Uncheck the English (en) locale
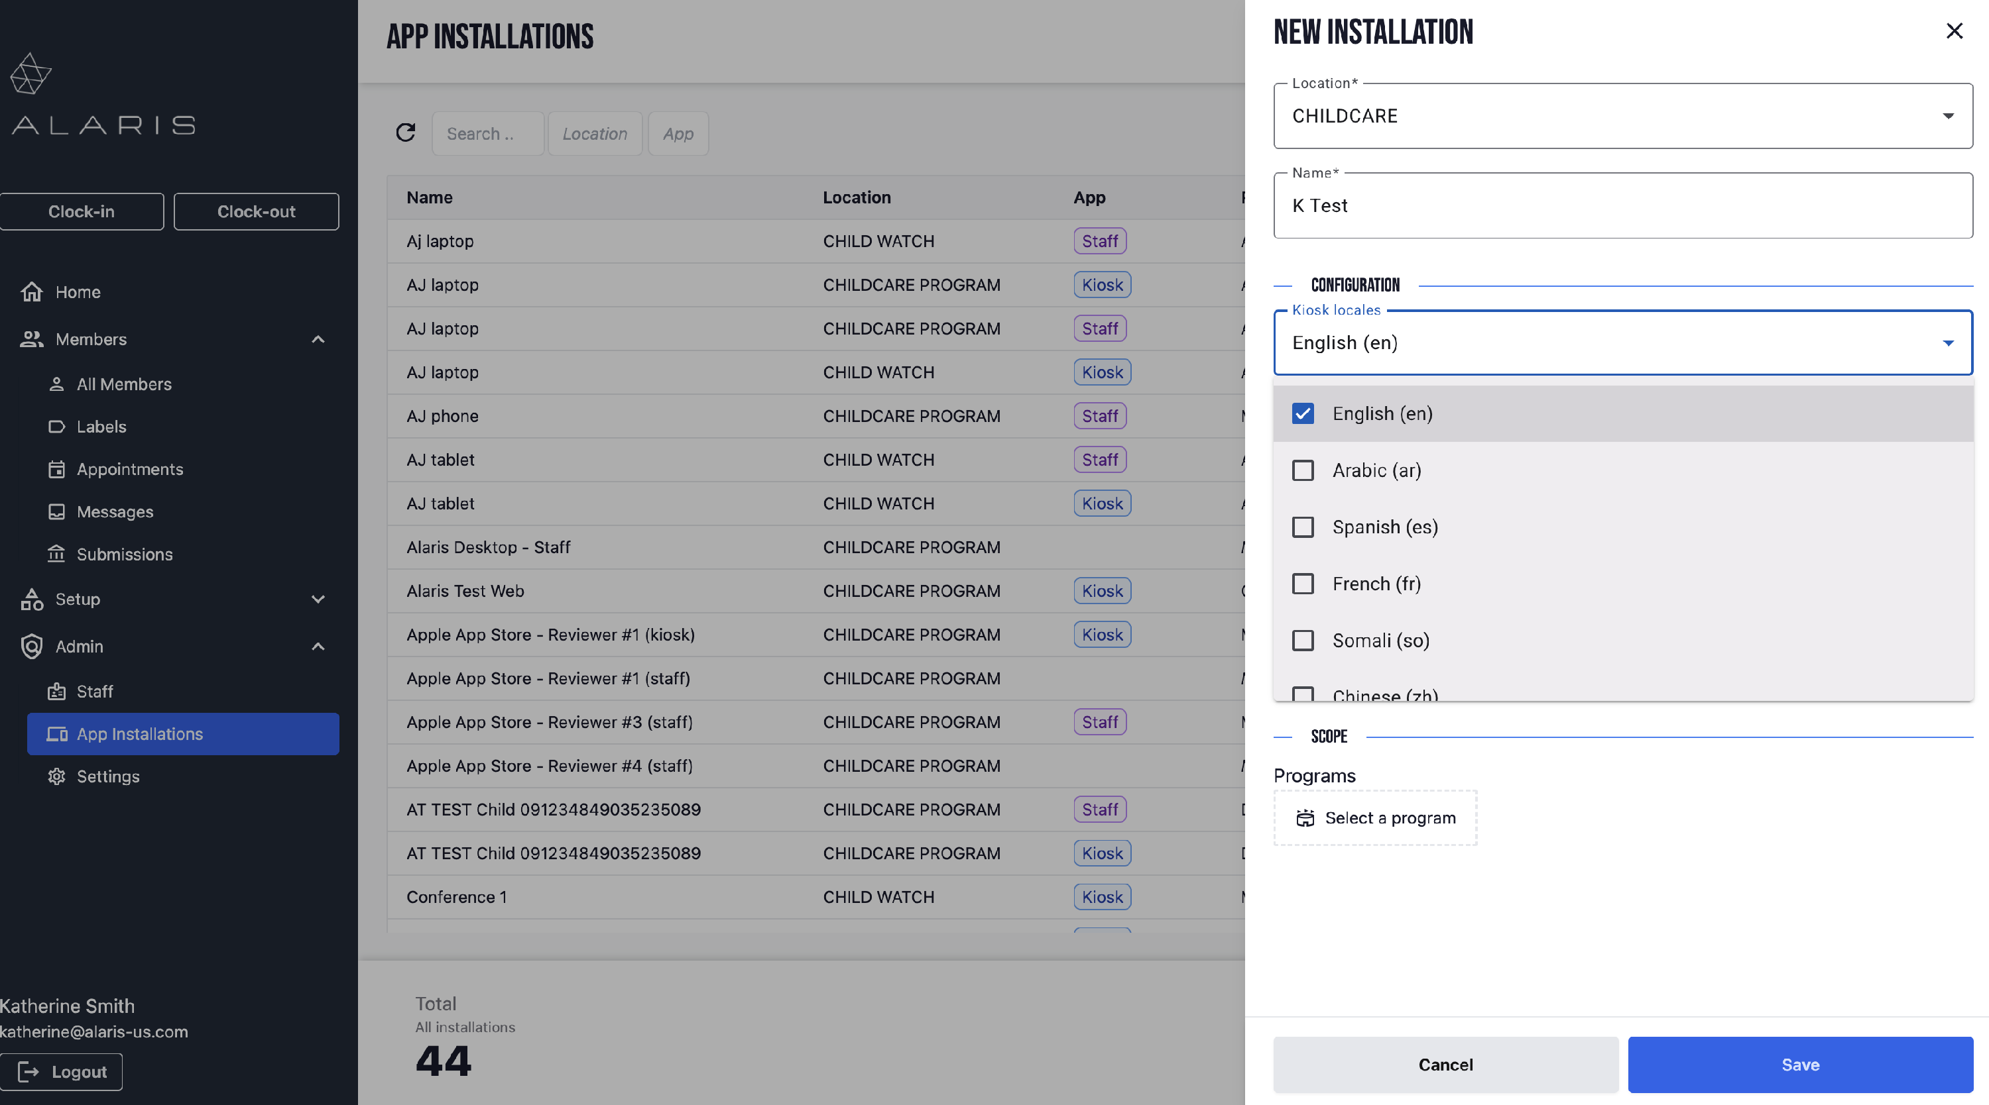Screen dimensions: 1989x1105 click(x=1303, y=413)
